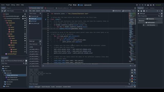
Task: Open the movie maker mode icon
Action: (x=153, y=5)
